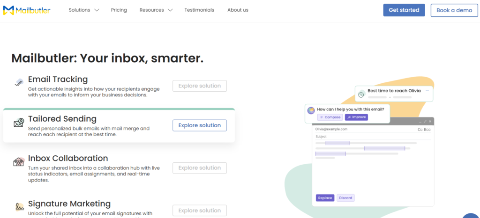The width and height of the screenshot is (480, 218).
Task: Click the Get started button
Action: [x=404, y=10]
